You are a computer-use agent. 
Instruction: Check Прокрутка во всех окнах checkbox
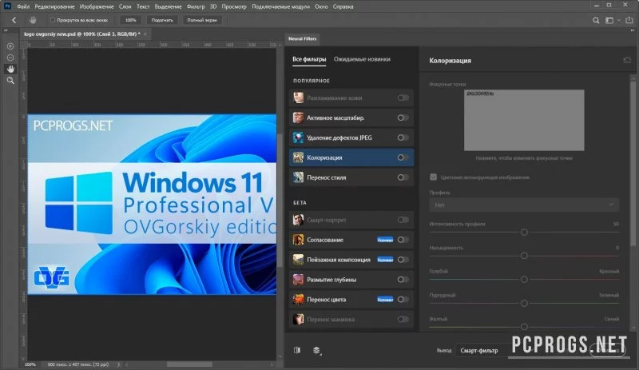52,20
